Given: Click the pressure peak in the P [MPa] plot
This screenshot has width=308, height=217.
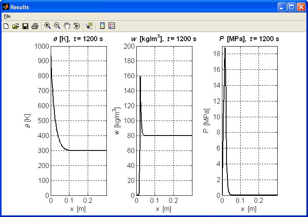Looking at the screenshot, I should coord(225,48).
